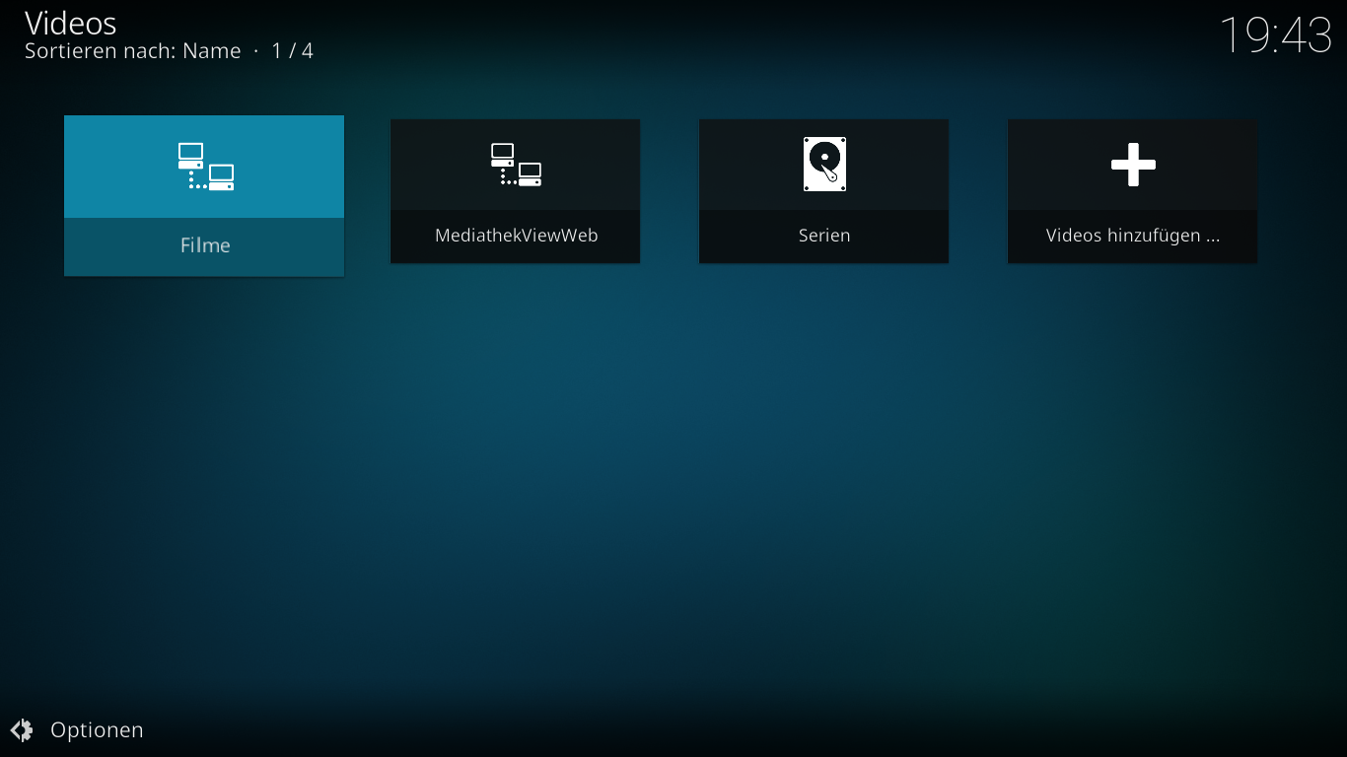Screen dimensions: 1347x757
Task: Select the Serien label
Action: [x=824, y=236]
